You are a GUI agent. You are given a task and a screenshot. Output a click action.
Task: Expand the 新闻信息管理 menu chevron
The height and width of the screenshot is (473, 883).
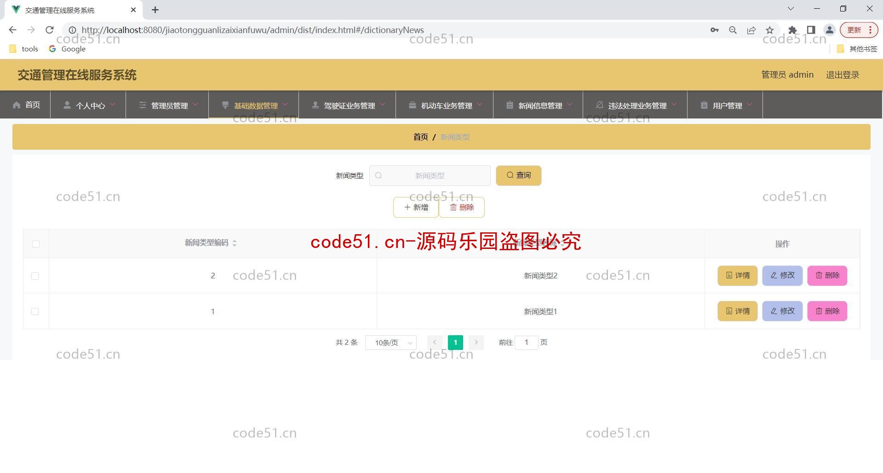[x=570, y=105]
